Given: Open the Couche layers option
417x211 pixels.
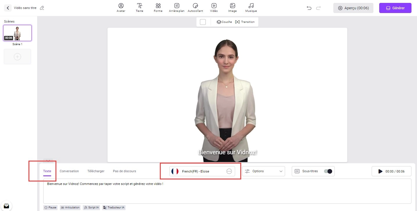Looking at the screenshot, I should (x=224, y=22).
